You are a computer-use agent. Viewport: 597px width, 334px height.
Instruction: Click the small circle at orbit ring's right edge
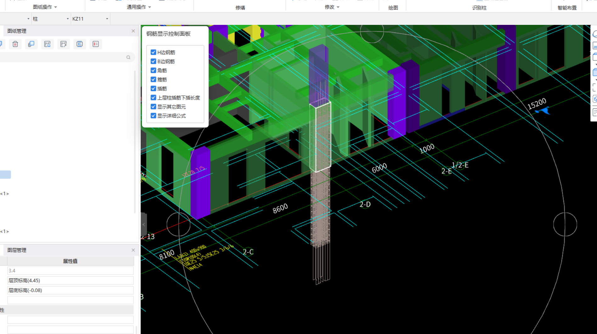pos(565,224)
